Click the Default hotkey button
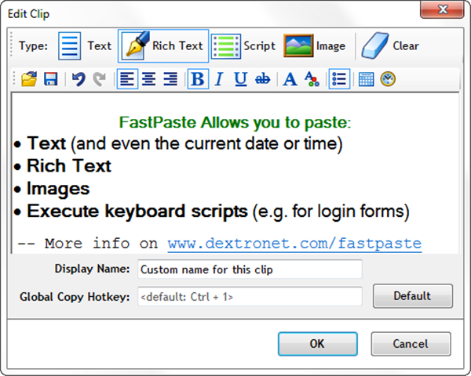The width and height of the screenshot is (471, 376). (x=413, y=296)
